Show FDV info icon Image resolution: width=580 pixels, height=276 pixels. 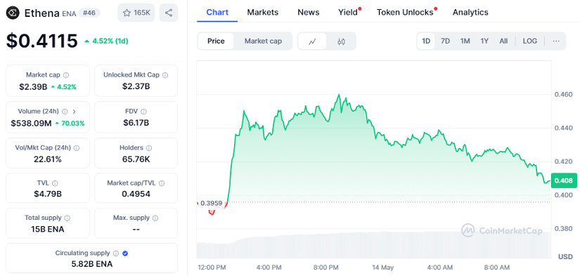point(143,111)
